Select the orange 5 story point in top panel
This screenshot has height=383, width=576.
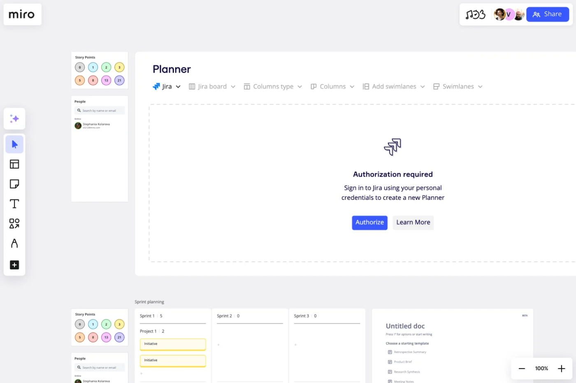tap(80, 80)
